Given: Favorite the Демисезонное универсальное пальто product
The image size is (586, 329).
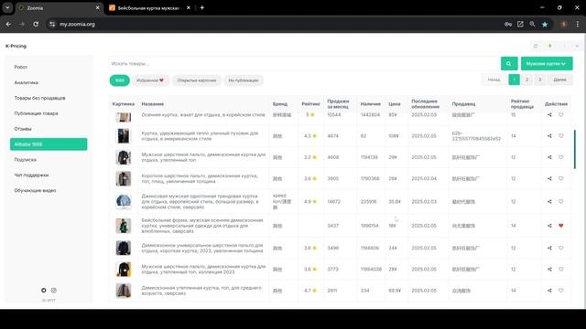Looking at the screenshot, I should pyautogui.click(x=561, y=248).
